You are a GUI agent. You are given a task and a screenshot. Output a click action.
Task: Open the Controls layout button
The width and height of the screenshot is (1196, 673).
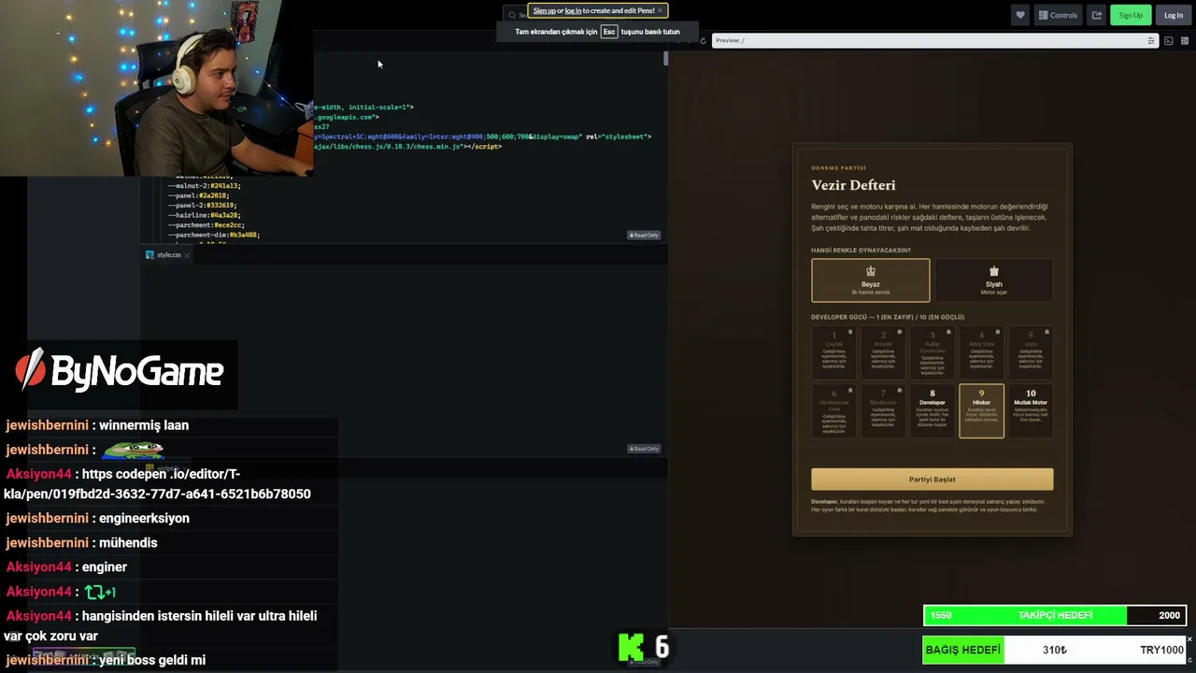(1058, 15)
